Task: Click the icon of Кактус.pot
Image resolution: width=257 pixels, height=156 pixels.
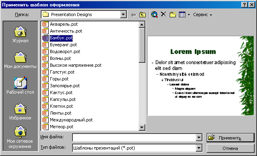Action: coord(45,92)
